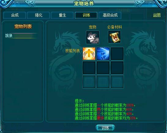Open the 高级合成 tab
Screen dimensions: 167x133
[x=110, y=15]
